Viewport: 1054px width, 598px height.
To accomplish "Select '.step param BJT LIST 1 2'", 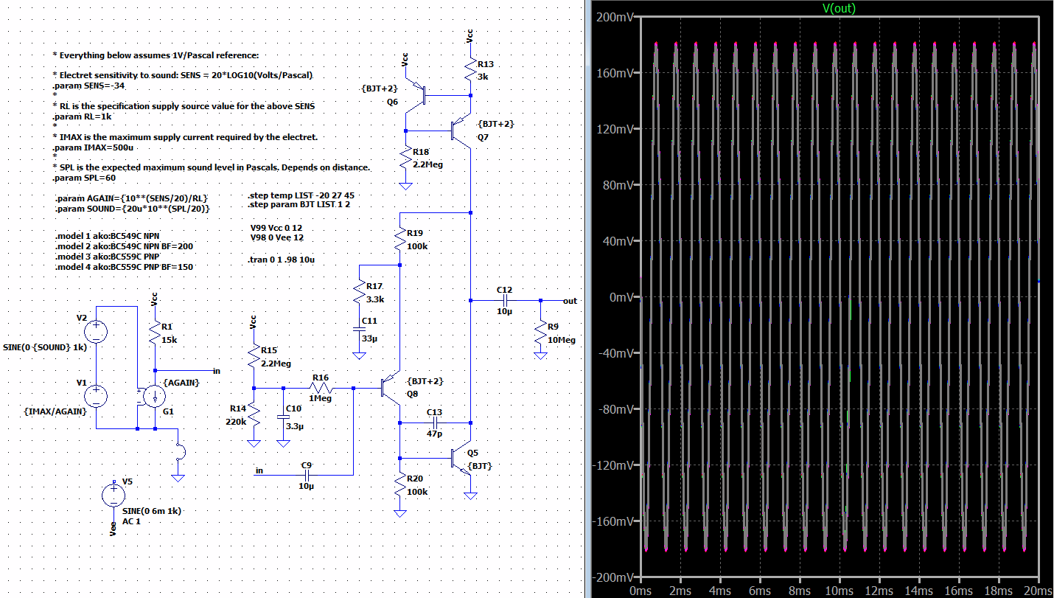I will click(x=300, y=204).
